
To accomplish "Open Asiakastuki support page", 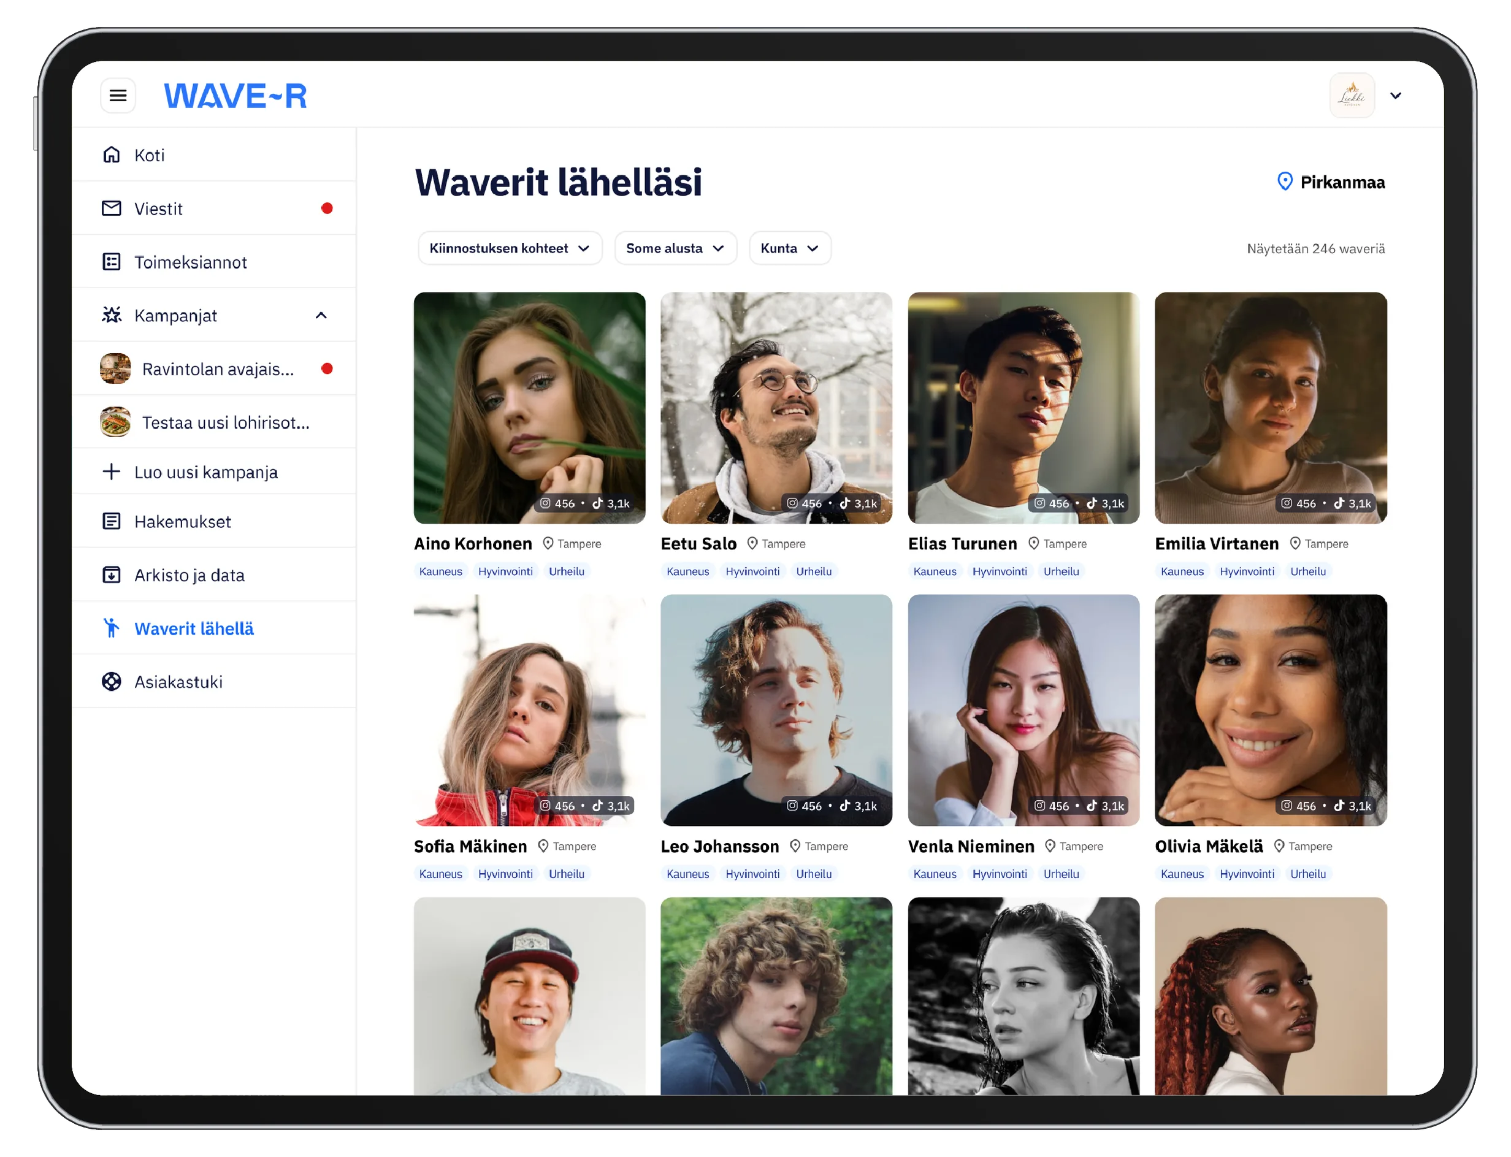I will tap(214, 682).
